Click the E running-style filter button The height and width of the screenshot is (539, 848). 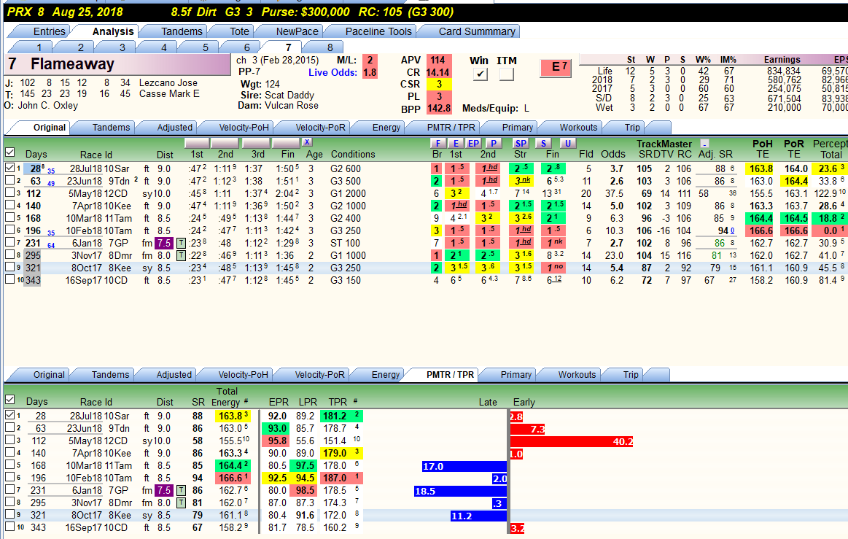[456, 144]
